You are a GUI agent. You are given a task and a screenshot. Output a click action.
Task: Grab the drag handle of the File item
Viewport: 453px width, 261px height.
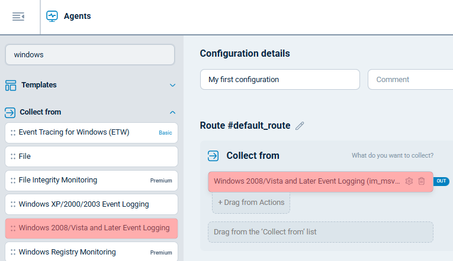point(13,156)
